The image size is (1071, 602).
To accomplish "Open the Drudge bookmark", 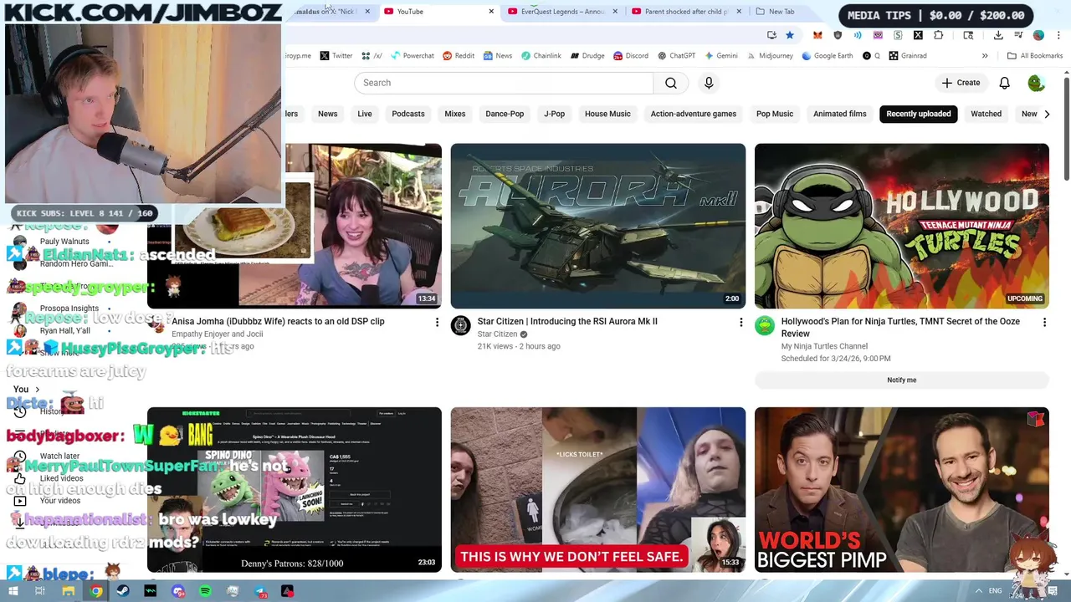I will click(587, 56).
